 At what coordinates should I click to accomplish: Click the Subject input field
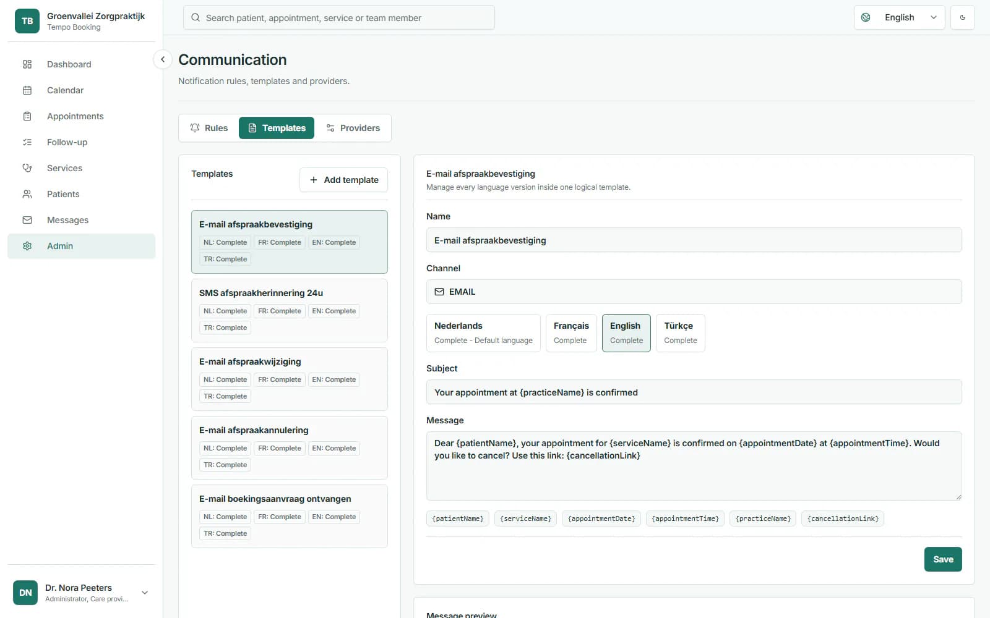[694, 392]
